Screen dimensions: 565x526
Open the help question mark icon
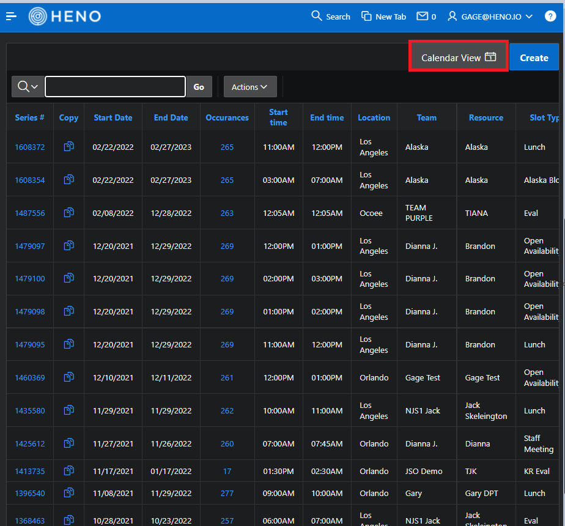point(550,17)
